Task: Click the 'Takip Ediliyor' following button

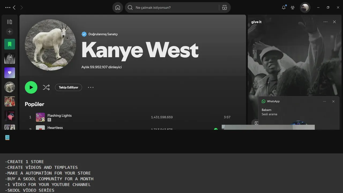Action: 69,87
